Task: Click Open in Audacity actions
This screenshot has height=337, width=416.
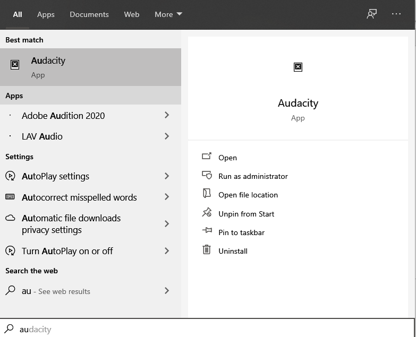Action: 227,158
